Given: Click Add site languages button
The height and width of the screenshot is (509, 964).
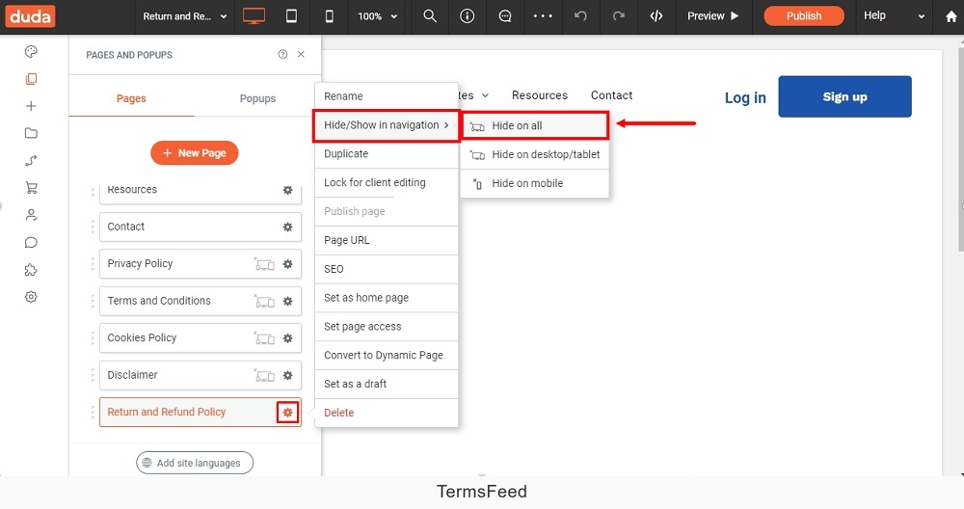Looking at the screenshot, I should point(195,463).
